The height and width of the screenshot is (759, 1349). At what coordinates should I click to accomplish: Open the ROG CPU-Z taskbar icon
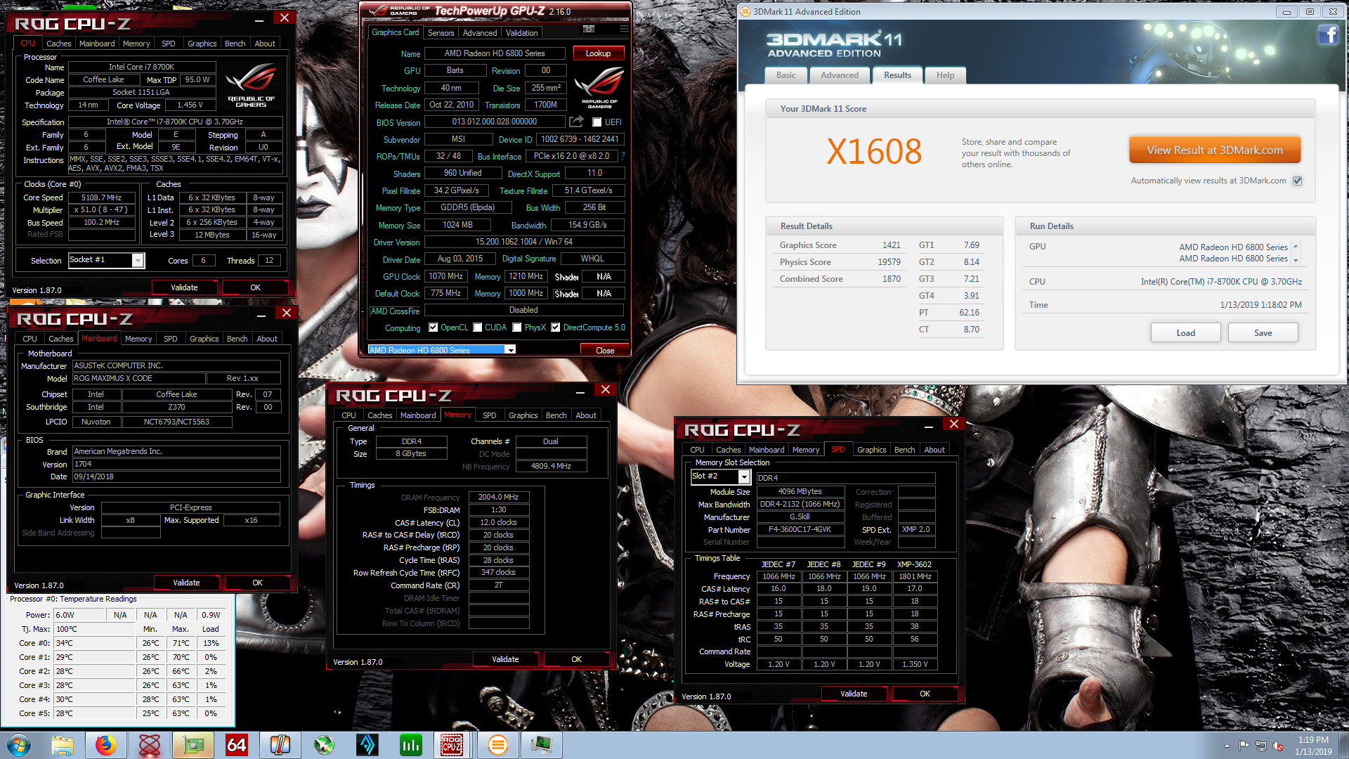[452, 745]
